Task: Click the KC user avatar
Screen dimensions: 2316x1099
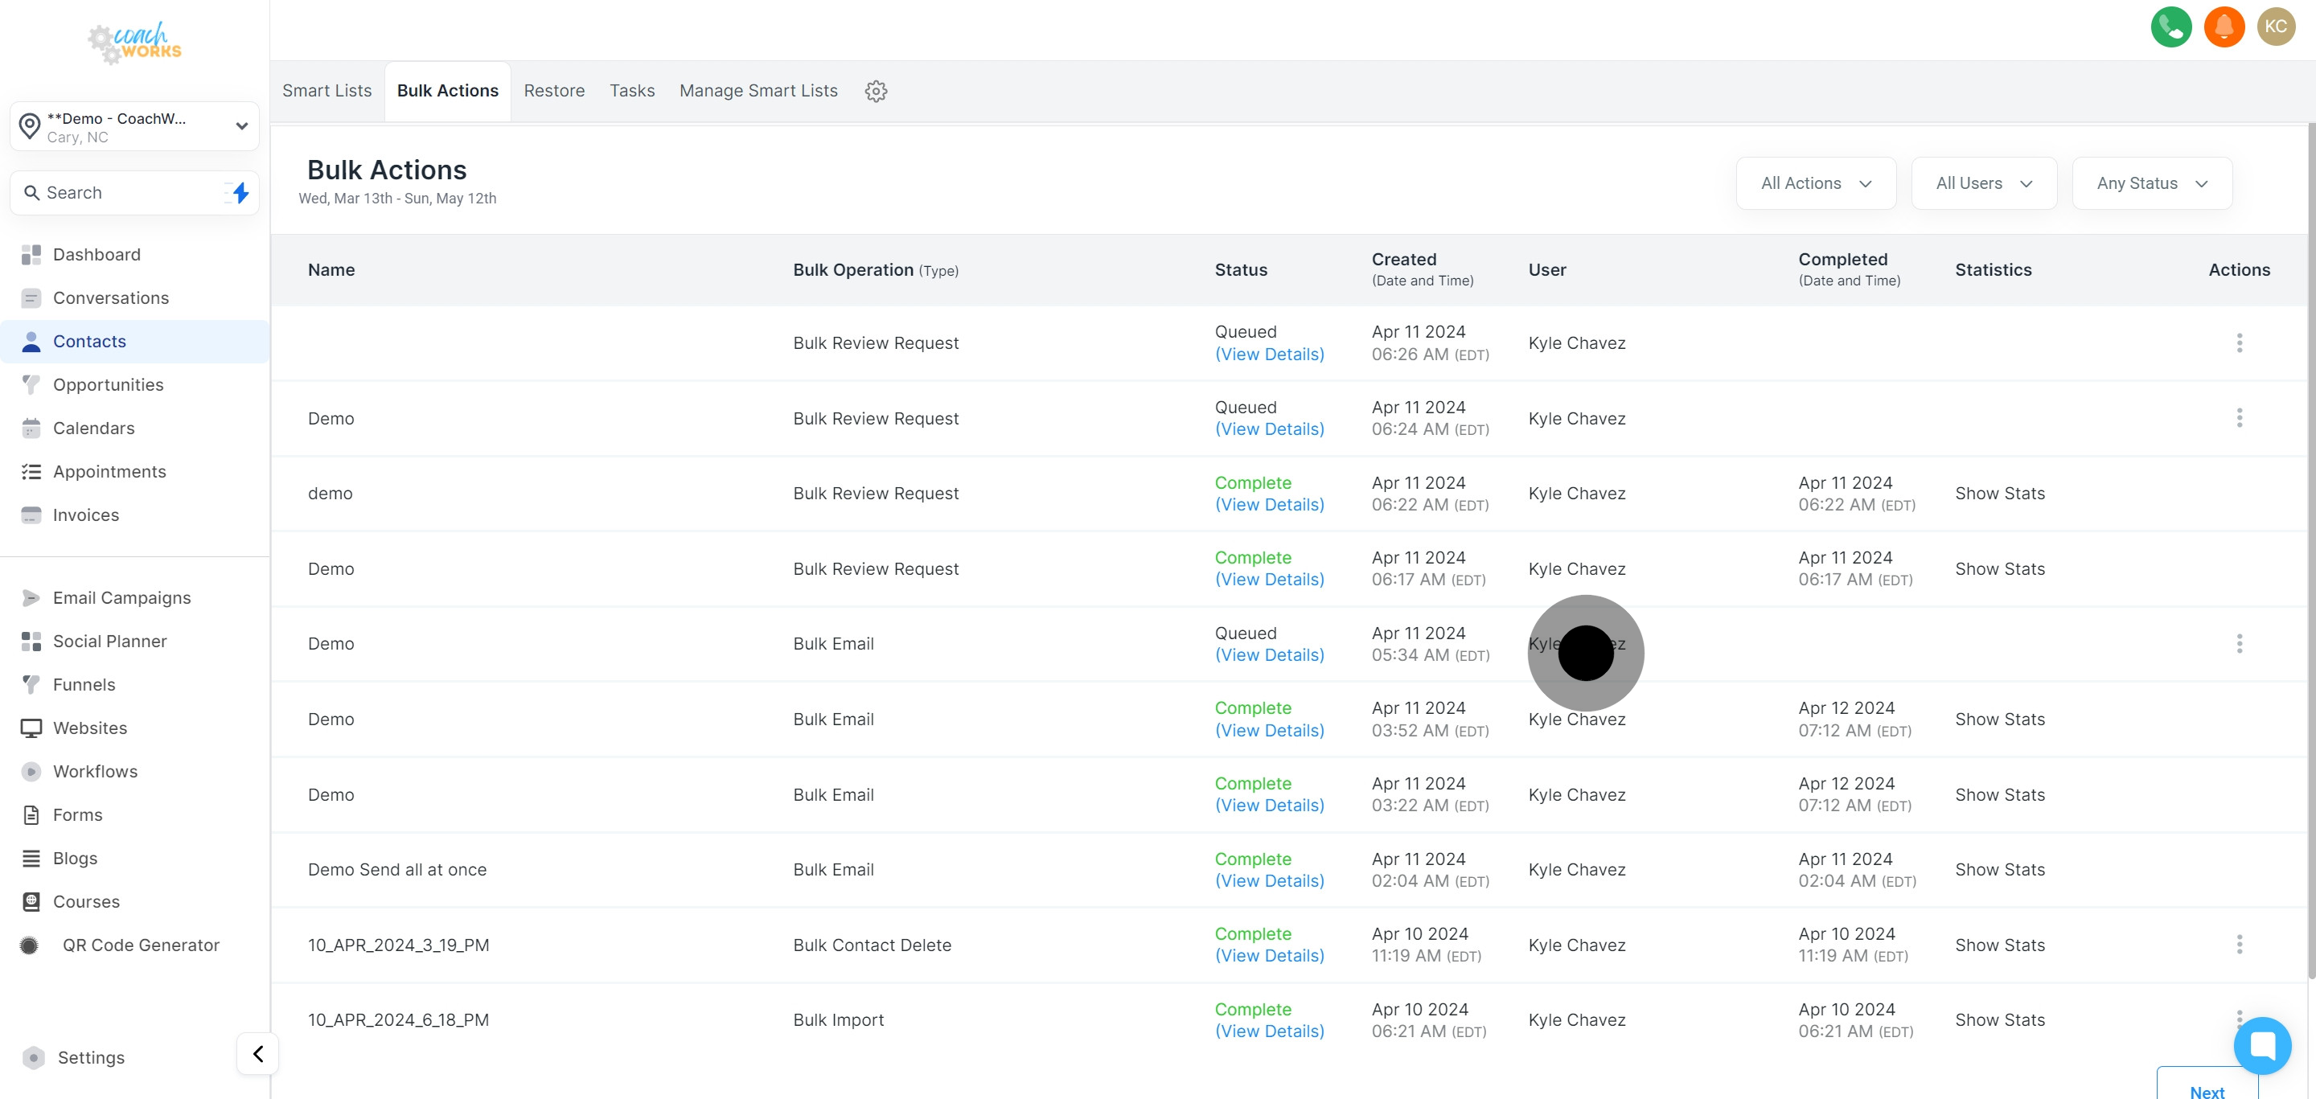Action: pos(2276,26)
